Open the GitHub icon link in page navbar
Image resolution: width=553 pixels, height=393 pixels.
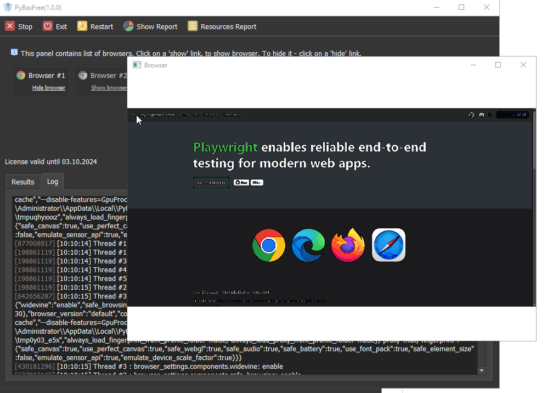(471, 115)
